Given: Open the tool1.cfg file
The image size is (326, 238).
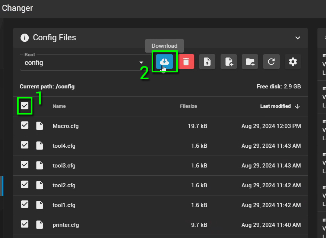Looking at the screenshot, I should [64, 205].
